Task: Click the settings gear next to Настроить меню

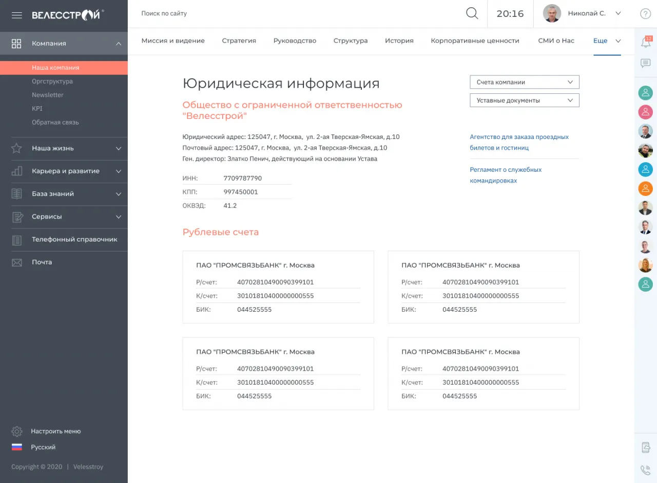Action: (x=17, y=431)
